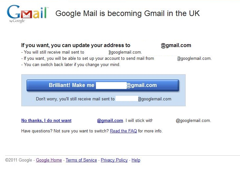Click the 'You will still receive mail sent to' bullet

[x=82, y=52]
